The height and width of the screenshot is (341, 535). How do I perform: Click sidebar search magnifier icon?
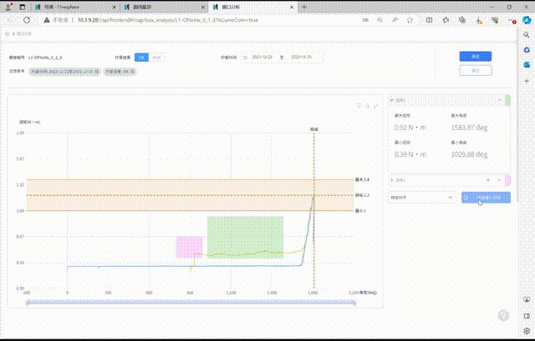[527, 35]
